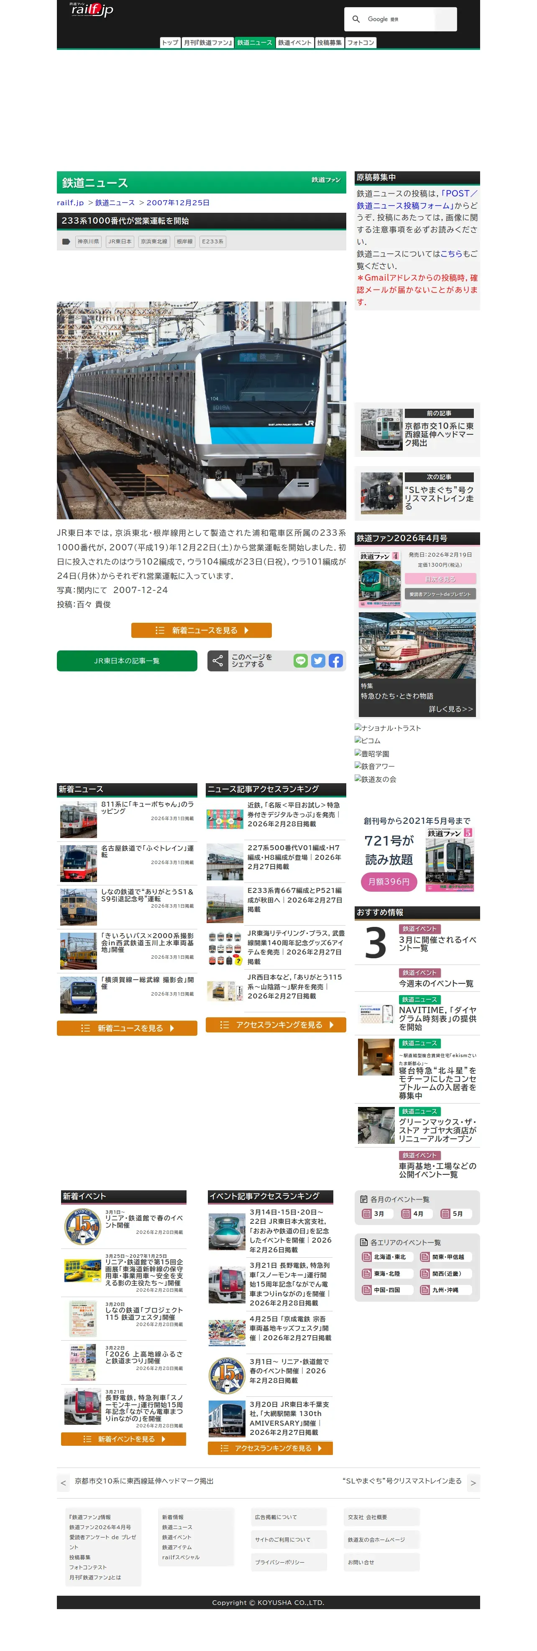
Task: Go to previous article via left arrow
Action: (x=63, y=1483)
